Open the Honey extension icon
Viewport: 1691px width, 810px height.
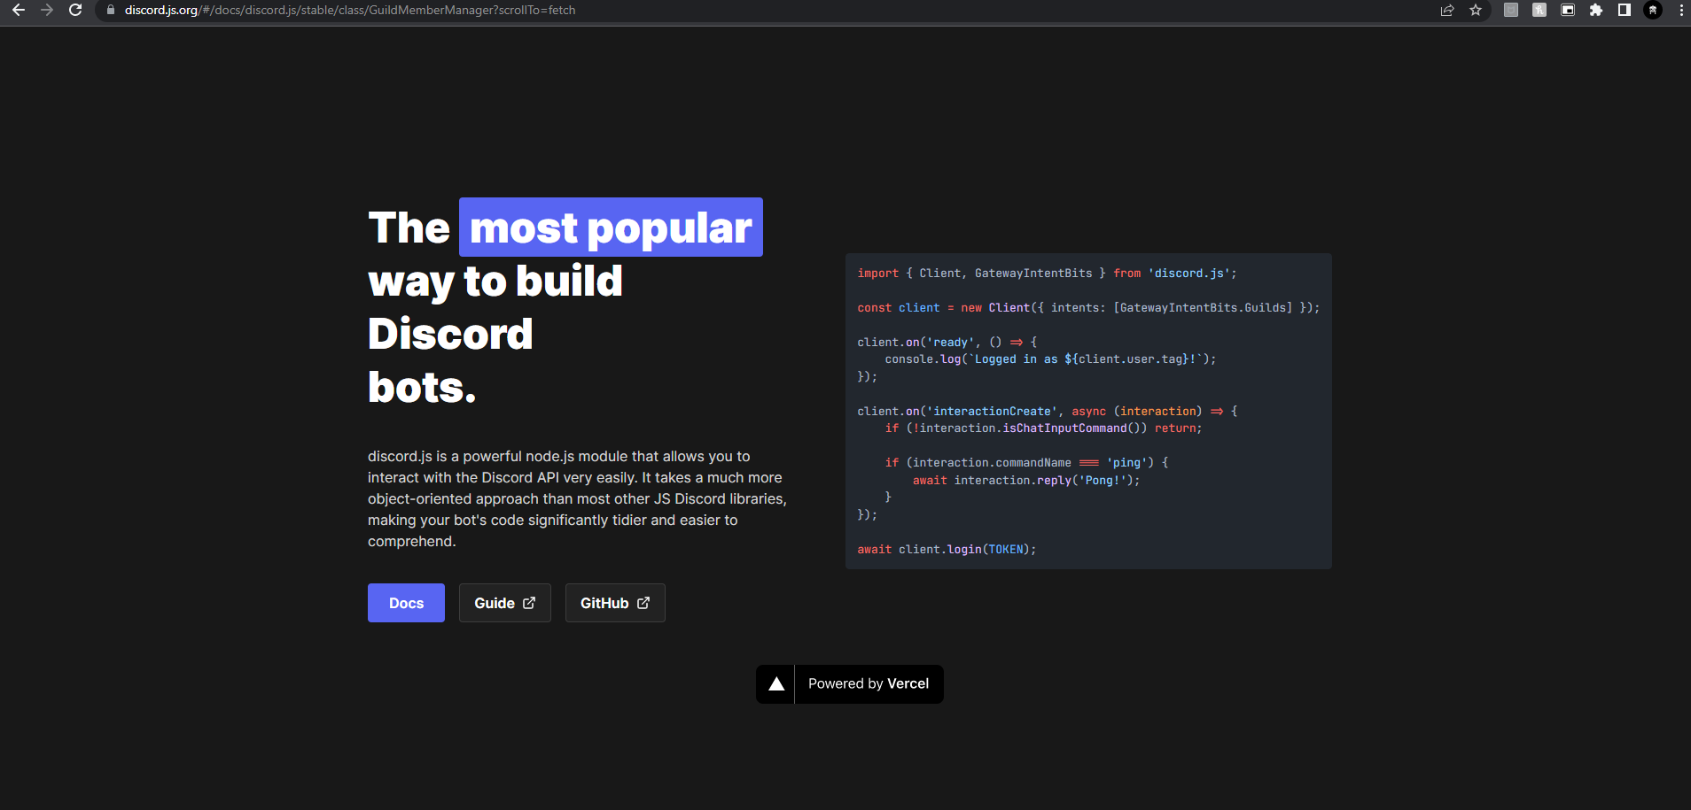tap(1539, 10)
